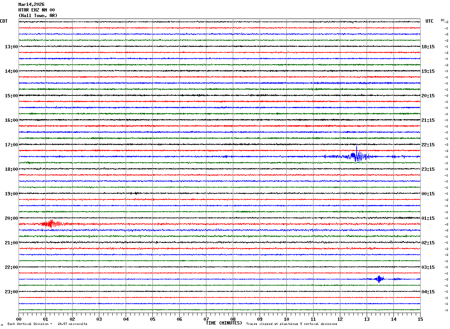The width and height of the screenshot is (450, 329).
Task: Select the 18:00 CDT time label
Action: [x=12, y=169]
